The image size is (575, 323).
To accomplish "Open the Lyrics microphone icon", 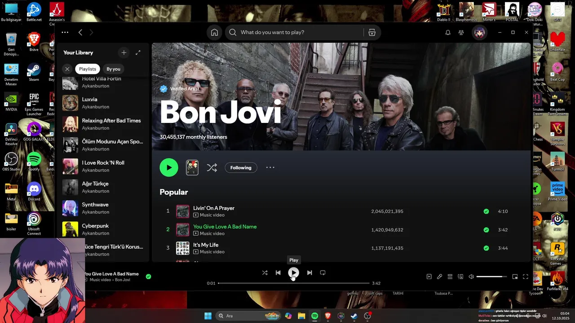I will [x=439, y=277].
